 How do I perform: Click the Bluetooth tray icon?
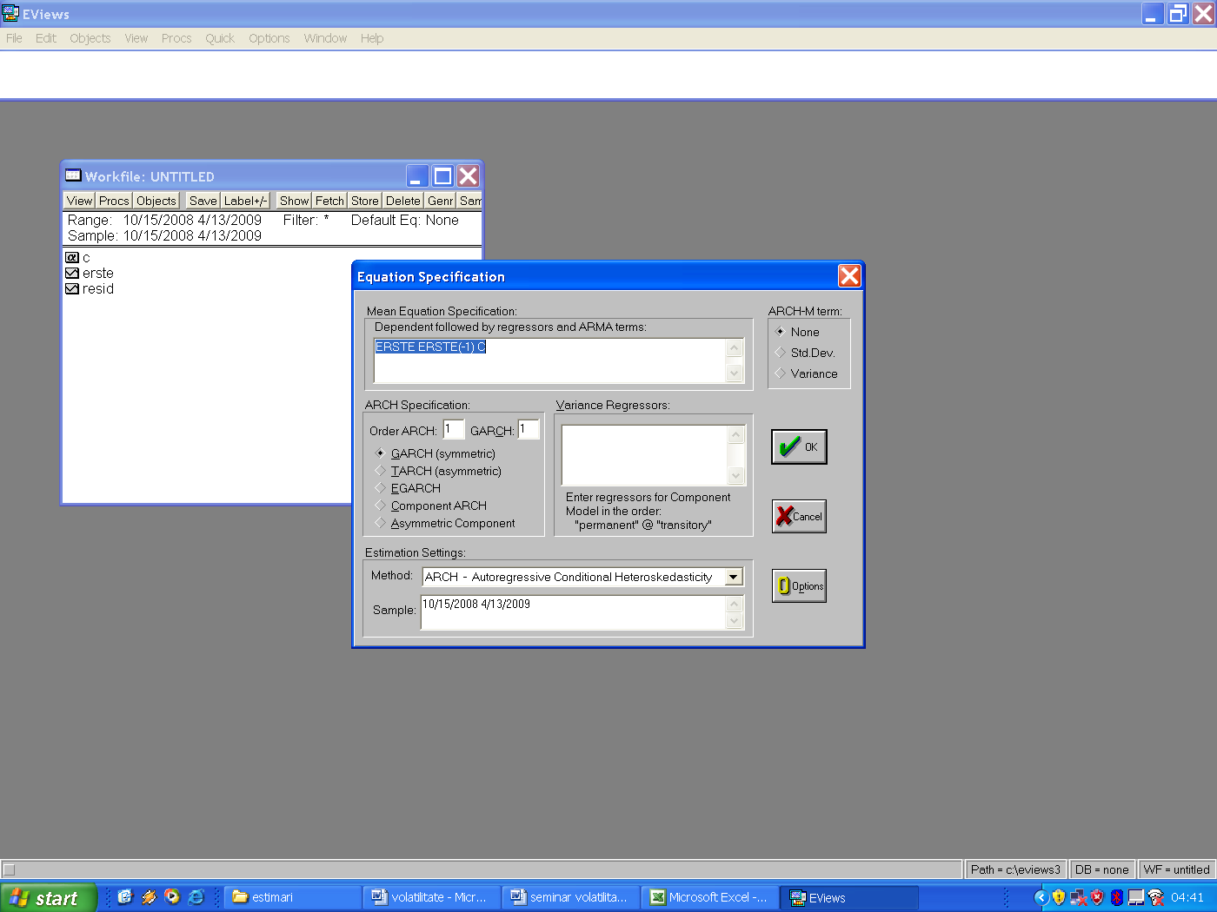point(1117,897)
